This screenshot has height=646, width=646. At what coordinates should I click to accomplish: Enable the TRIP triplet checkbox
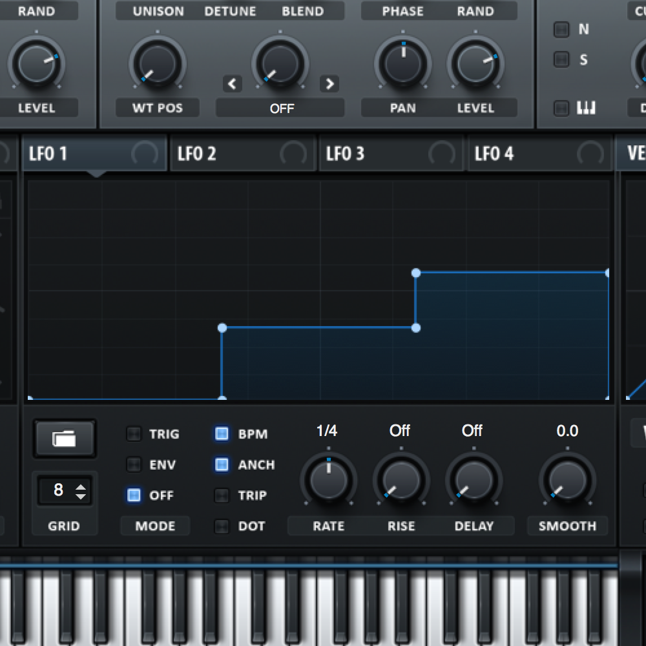222,495
